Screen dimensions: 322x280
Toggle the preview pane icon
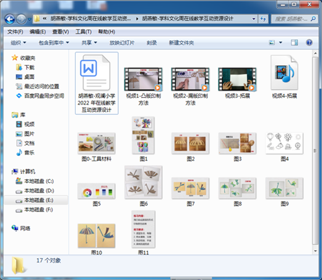pos(294,43)
